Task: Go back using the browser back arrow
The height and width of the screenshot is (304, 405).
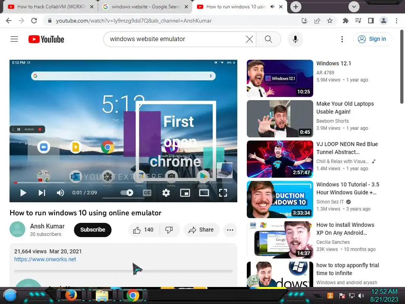Action: [x=9, y=21]
